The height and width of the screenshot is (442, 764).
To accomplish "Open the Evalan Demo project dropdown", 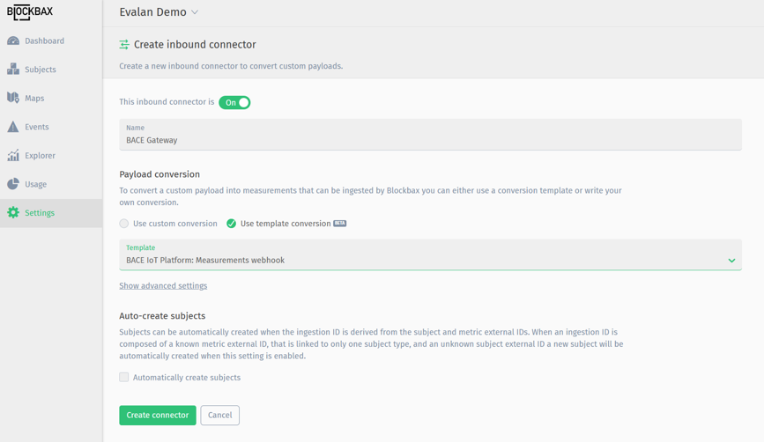I will (159, 12).
